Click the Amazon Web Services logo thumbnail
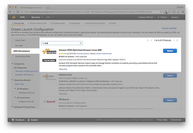Screen dimensions: 193x133 click(x=49, y=51)
